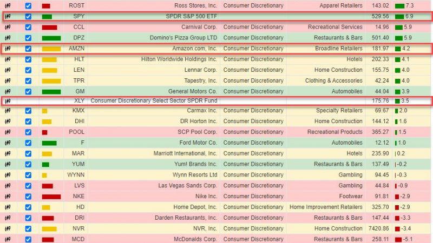Uncheck the AMZN row checkbox

(x=28, y=49)
